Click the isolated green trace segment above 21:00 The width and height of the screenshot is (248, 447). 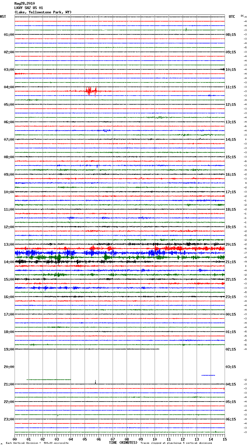pyautogui.click(x=49, y=380)
